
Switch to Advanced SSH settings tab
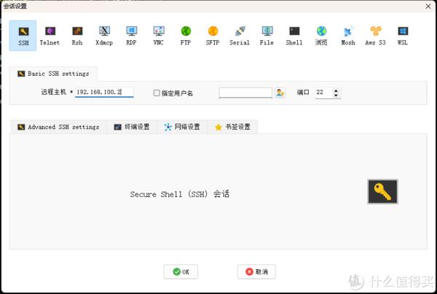tap(58, 127)
